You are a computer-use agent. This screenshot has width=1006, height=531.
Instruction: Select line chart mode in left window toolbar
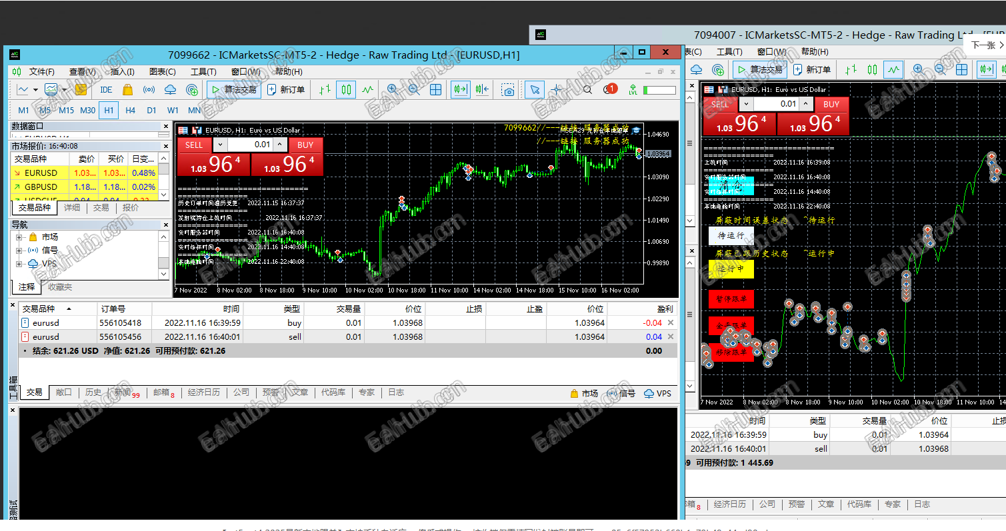[x=367, y=90]
